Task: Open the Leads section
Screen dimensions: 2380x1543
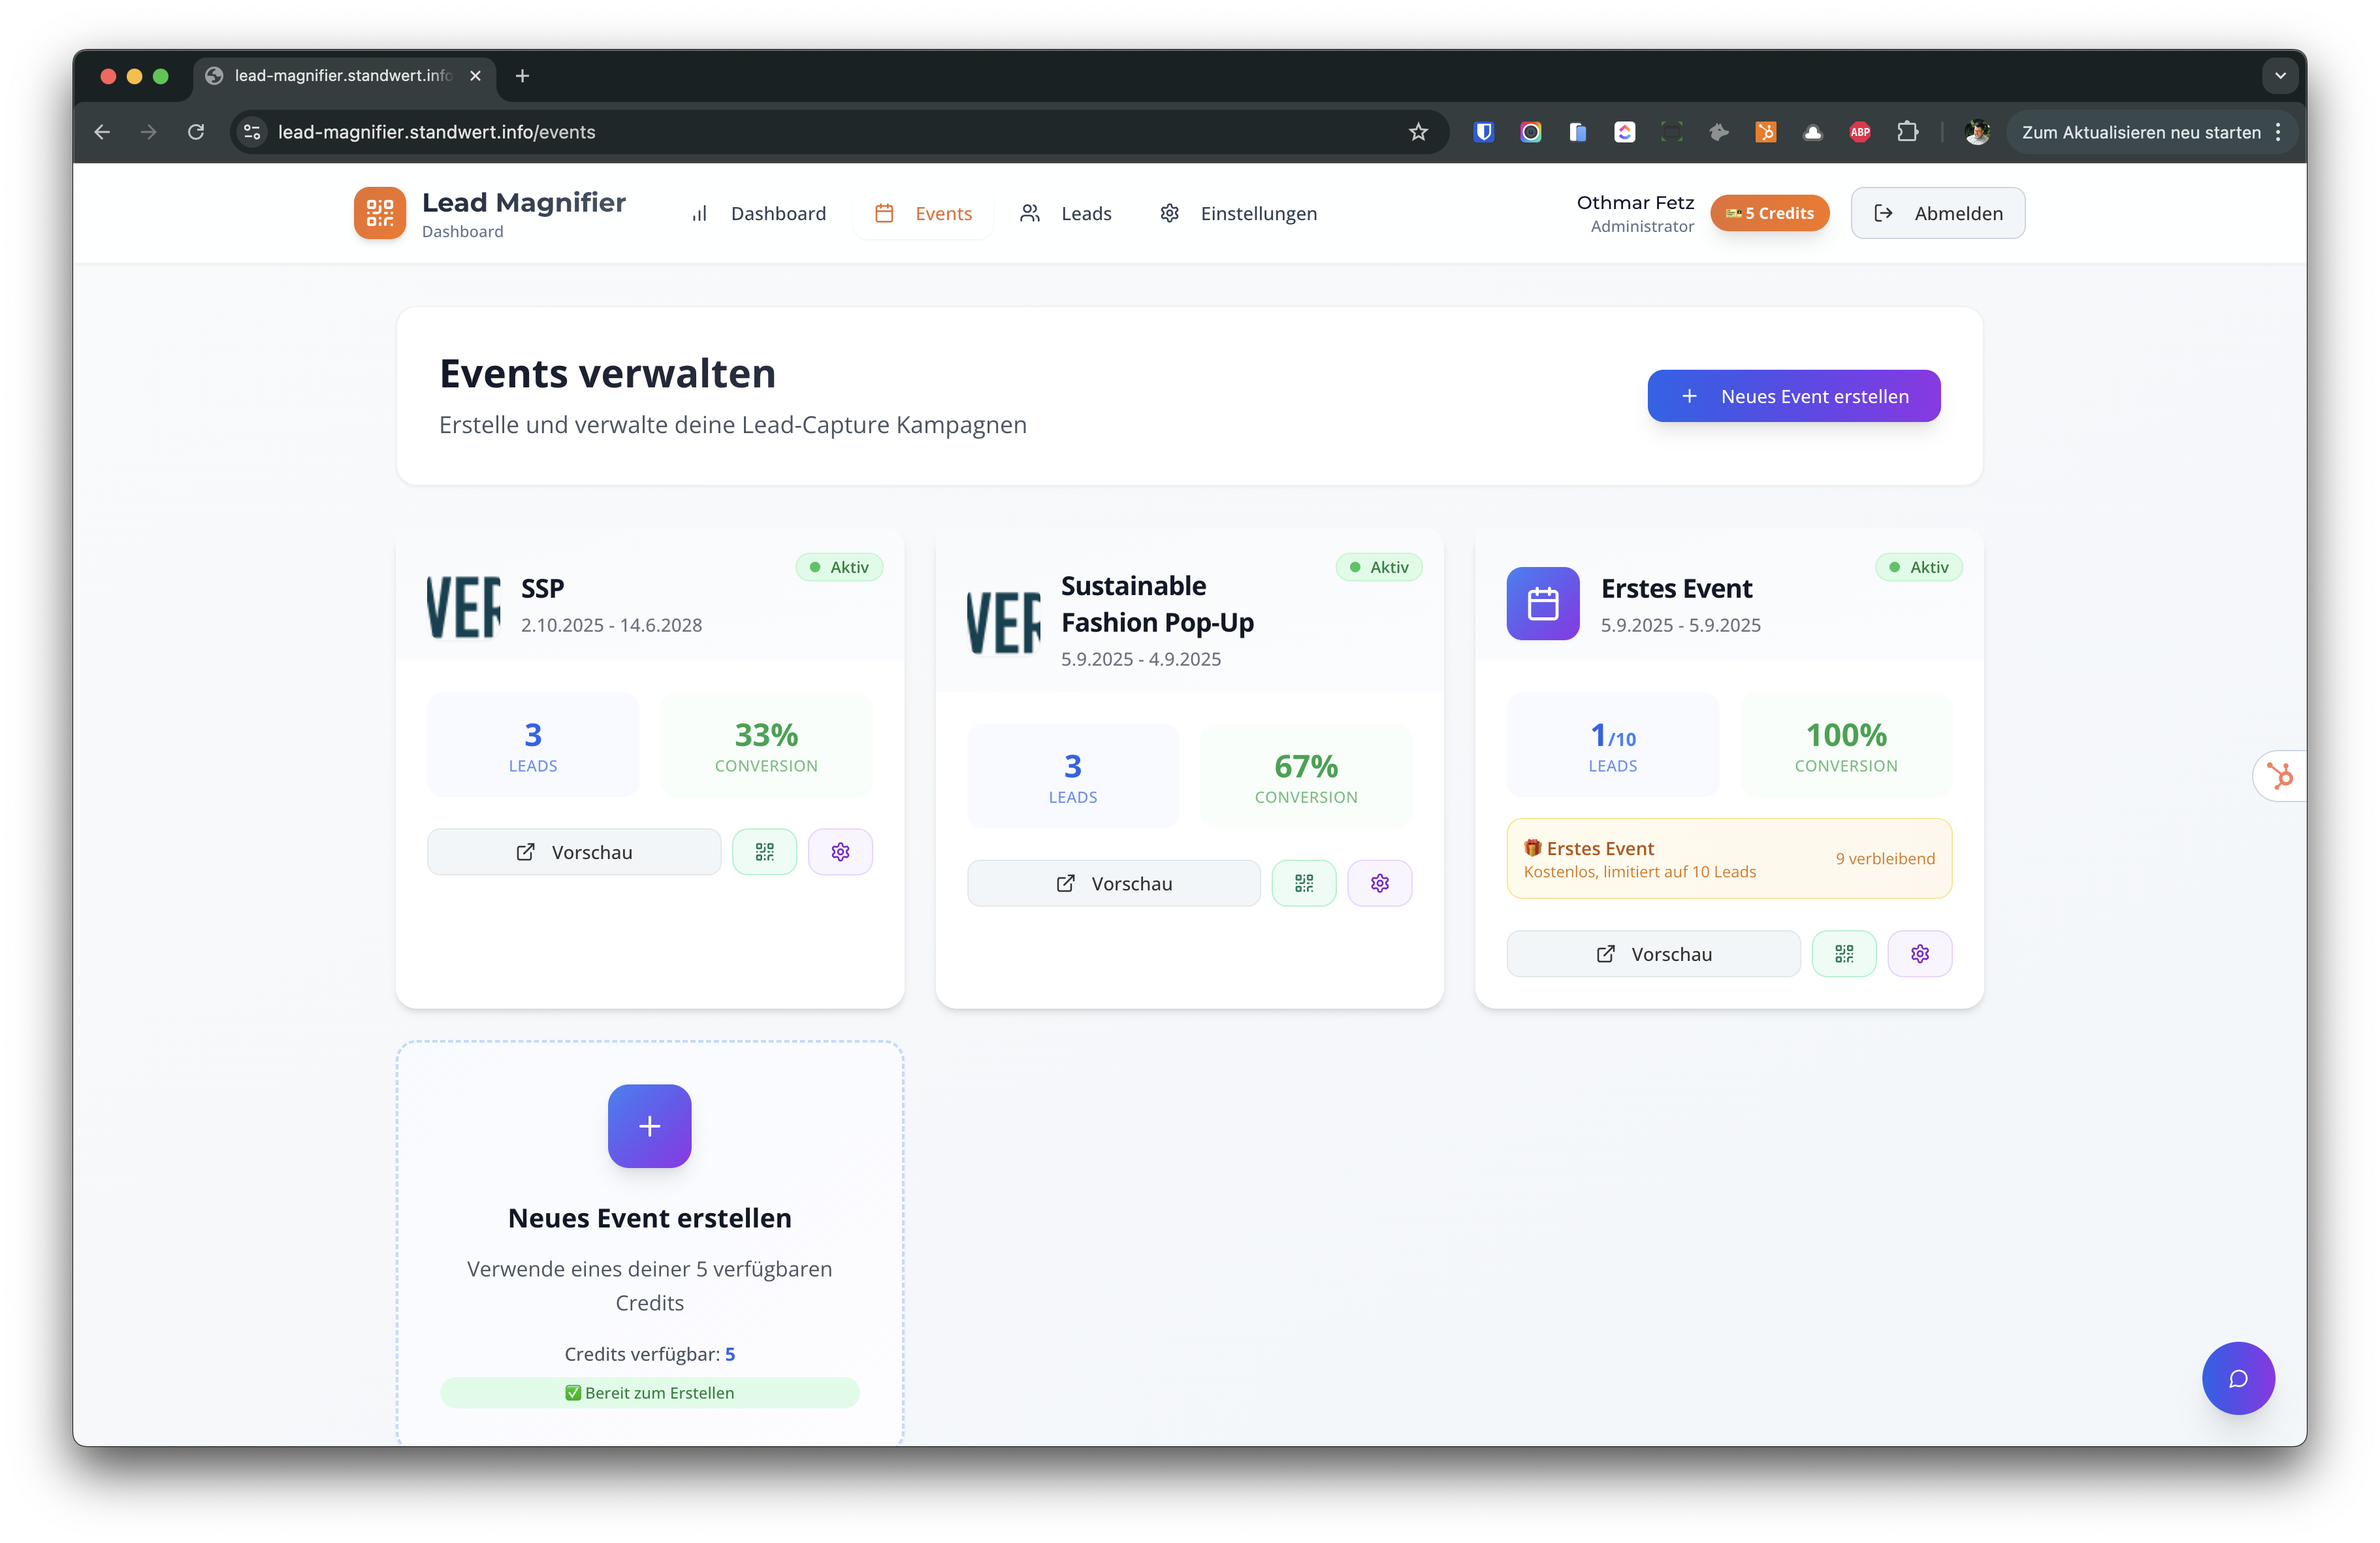Action: pos(1085,213)
